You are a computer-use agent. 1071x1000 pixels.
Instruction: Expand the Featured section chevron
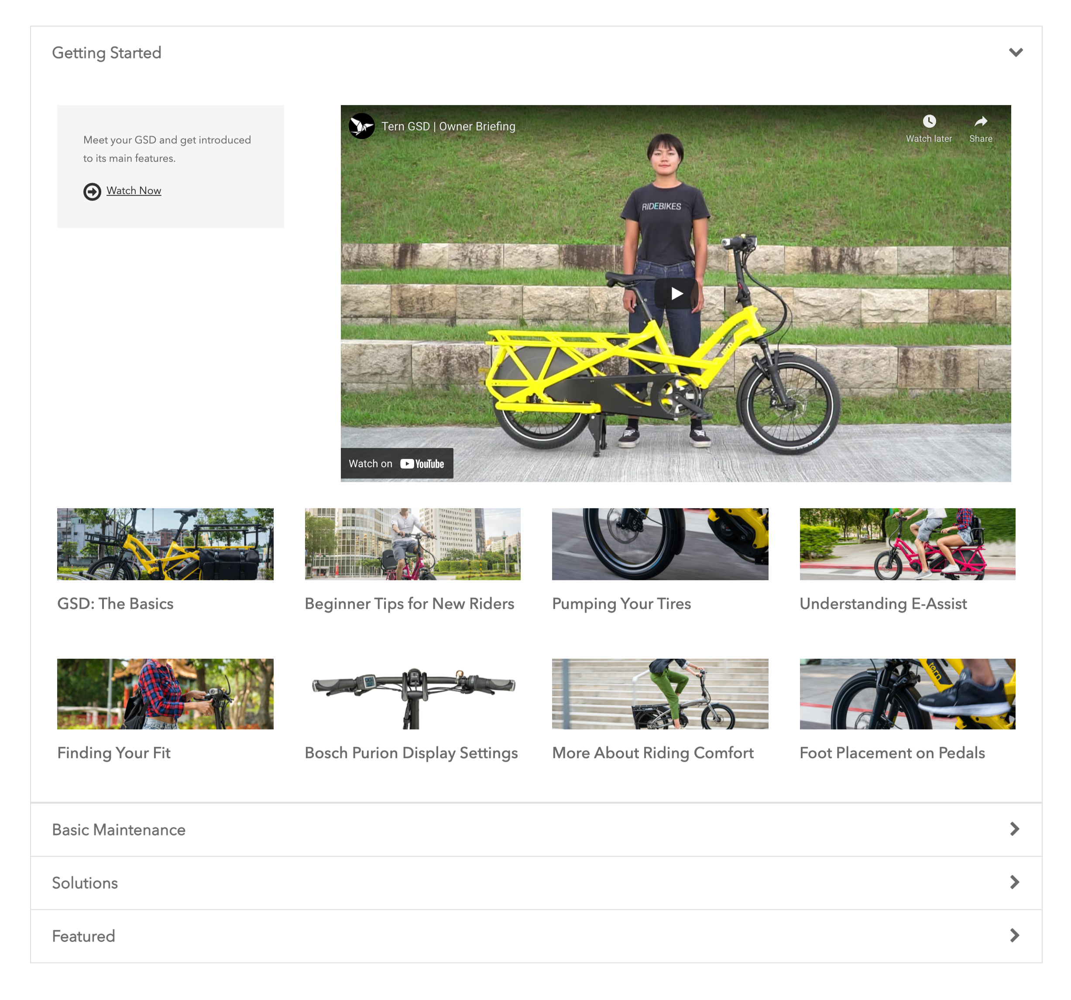[x=1014, y=936]
